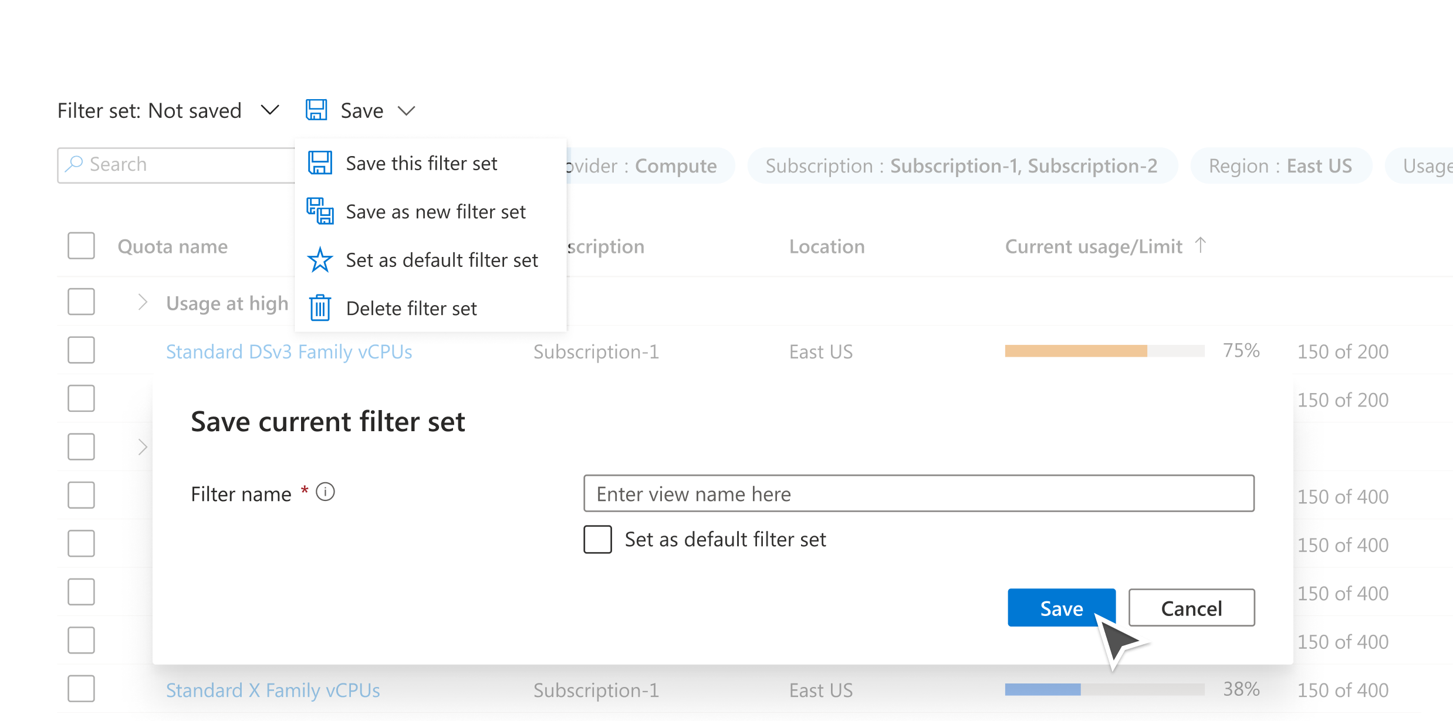The image size is (1453, 721).
Task: Expand the Usage at high group row
Action: tap(143, 302)
